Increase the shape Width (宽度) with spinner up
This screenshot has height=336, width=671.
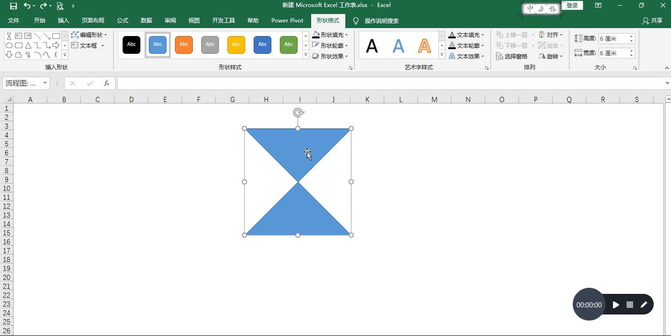click(x=632, y=51)
